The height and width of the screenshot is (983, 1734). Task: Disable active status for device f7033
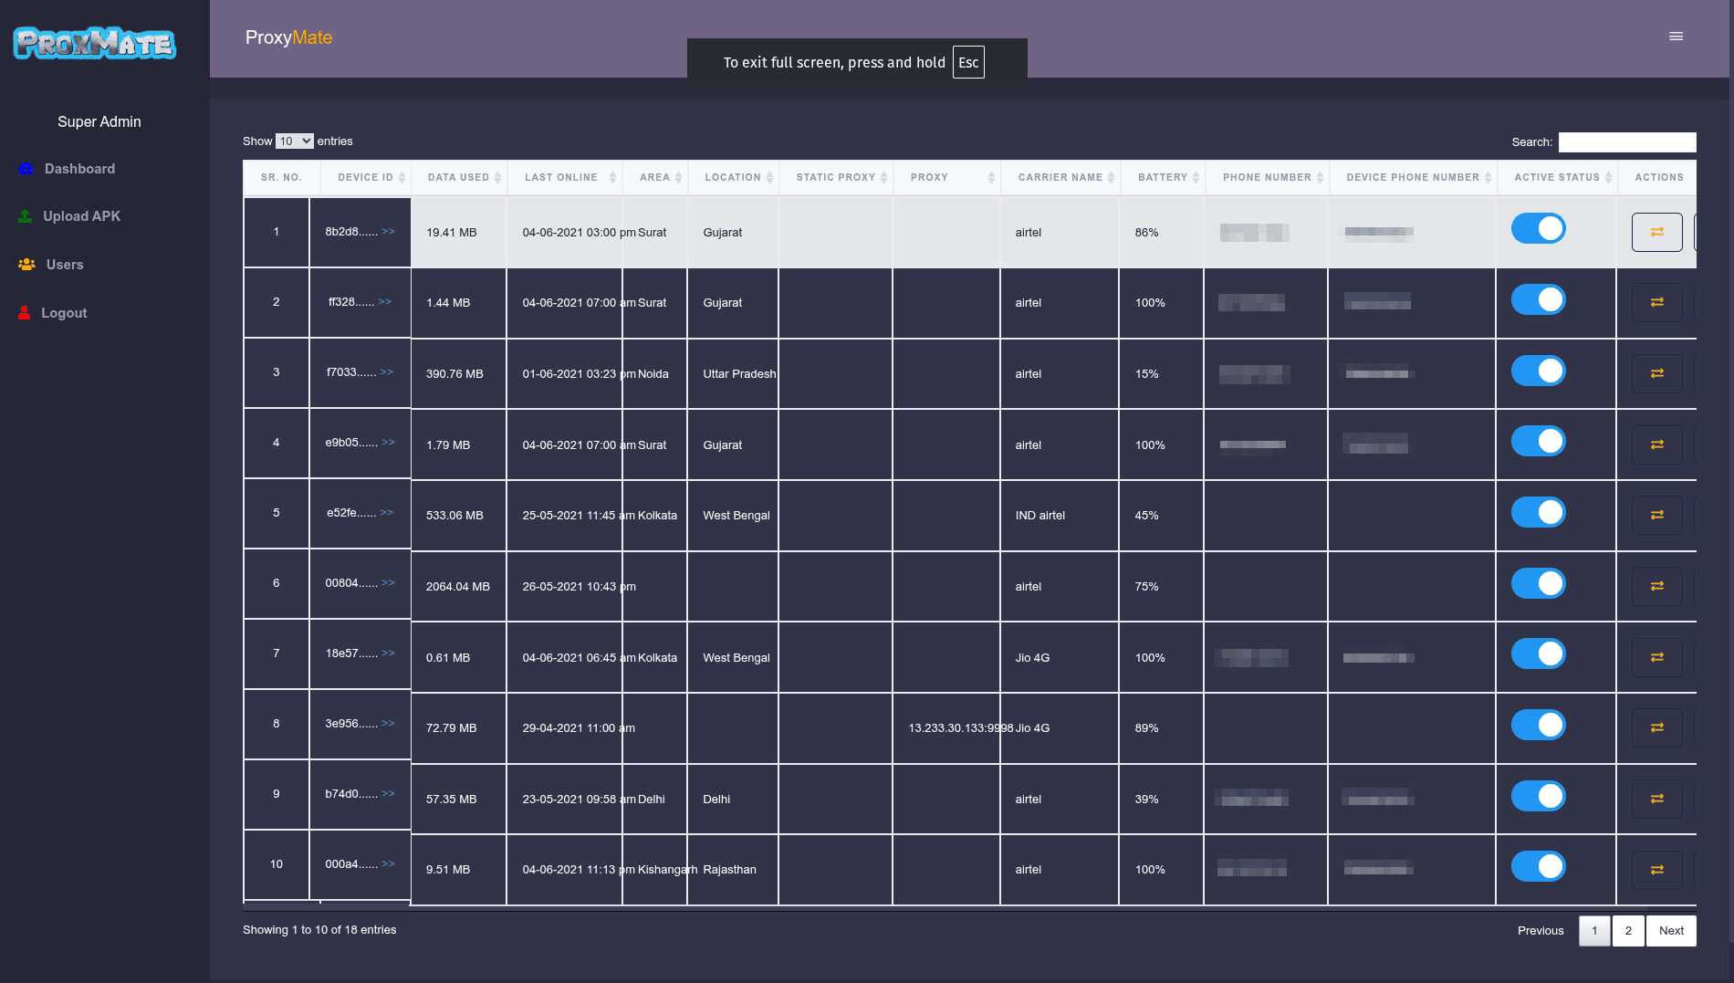click(x=1538, y=371)
